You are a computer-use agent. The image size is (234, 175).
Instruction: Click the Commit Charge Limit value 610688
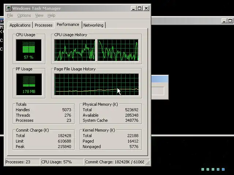click(x=64, y=141)
